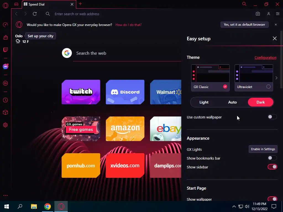
Task: Click the GX Classic theme preview
Action: click(210, 73)
